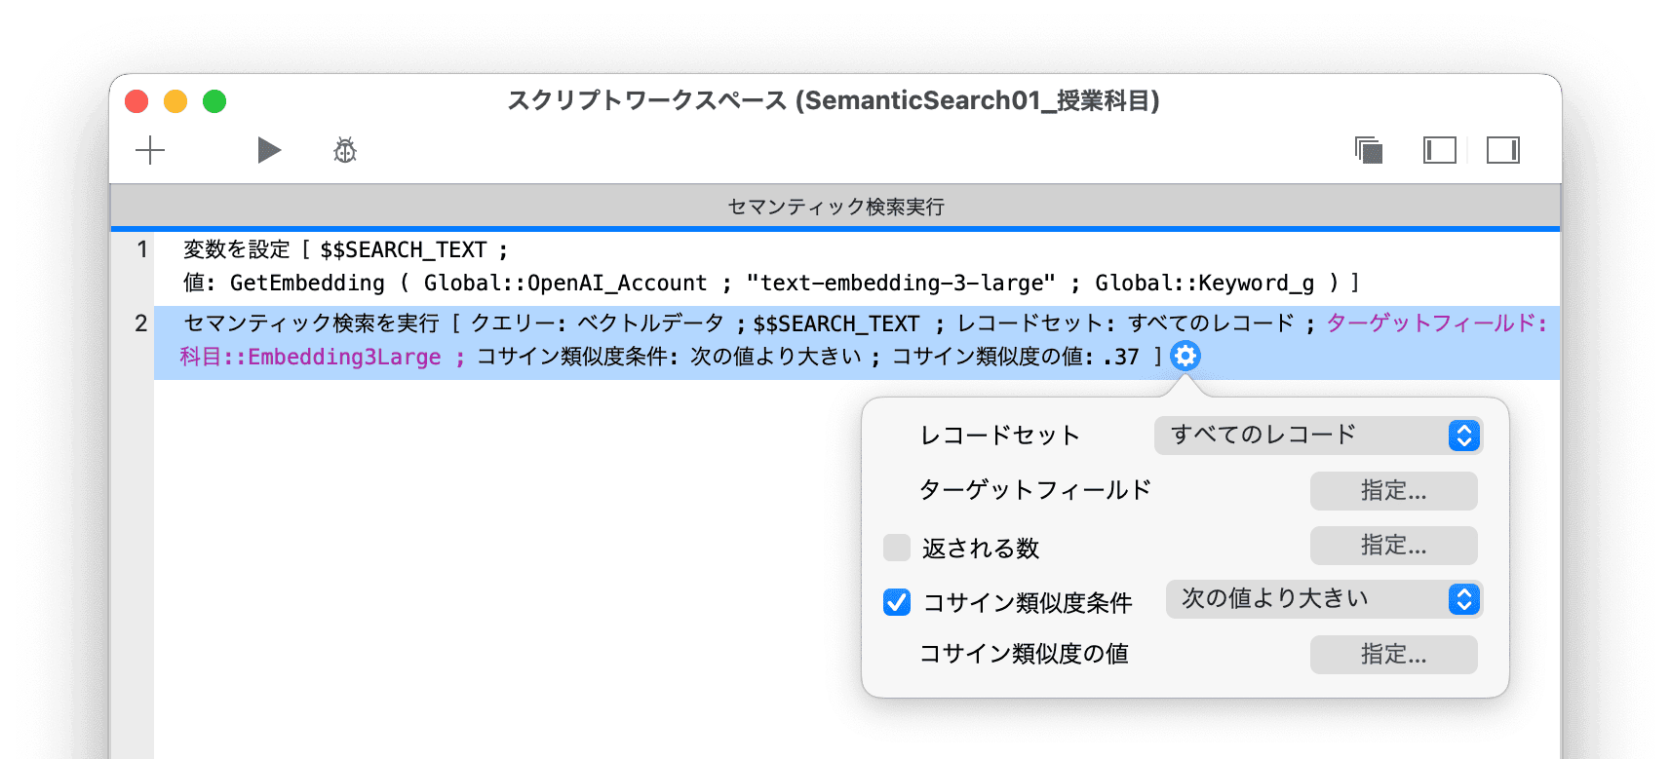Click line number 2 in the gutter
1671x759 pixels.
tap(140, 322)
